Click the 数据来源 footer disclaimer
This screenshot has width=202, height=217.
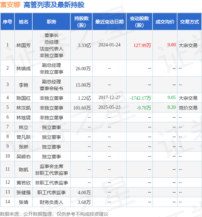54,214
